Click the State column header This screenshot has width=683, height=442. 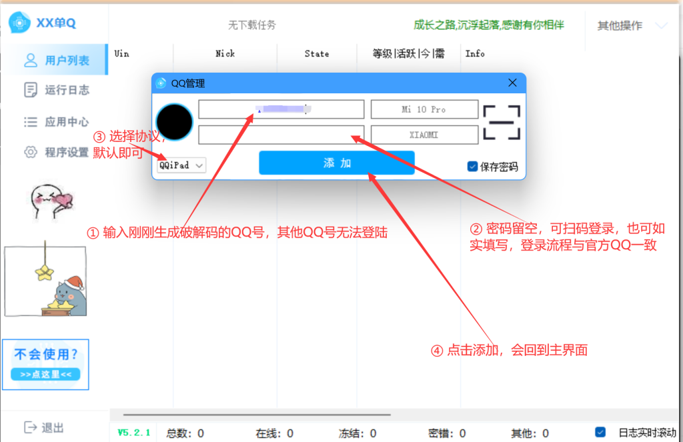click(x=317, y=53)
